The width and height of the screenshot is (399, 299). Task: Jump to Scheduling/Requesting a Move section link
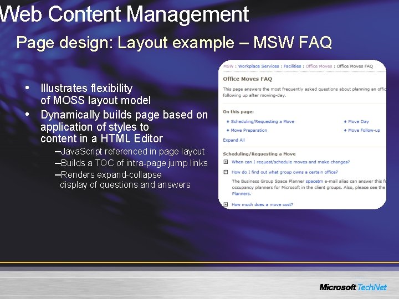262,121
